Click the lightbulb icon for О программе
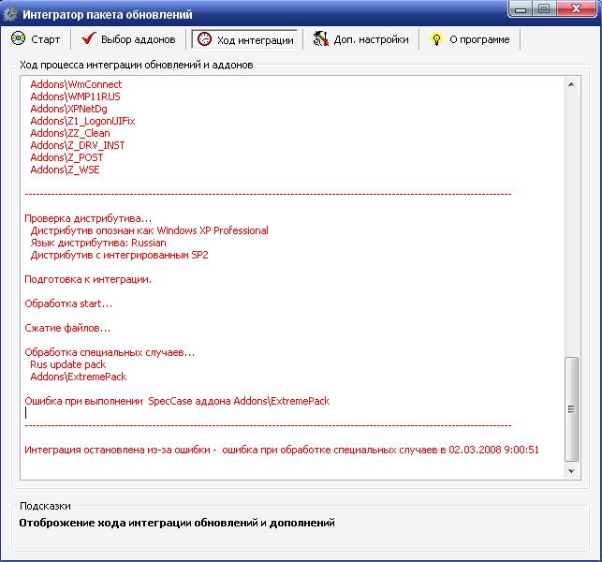 (436, 39)
